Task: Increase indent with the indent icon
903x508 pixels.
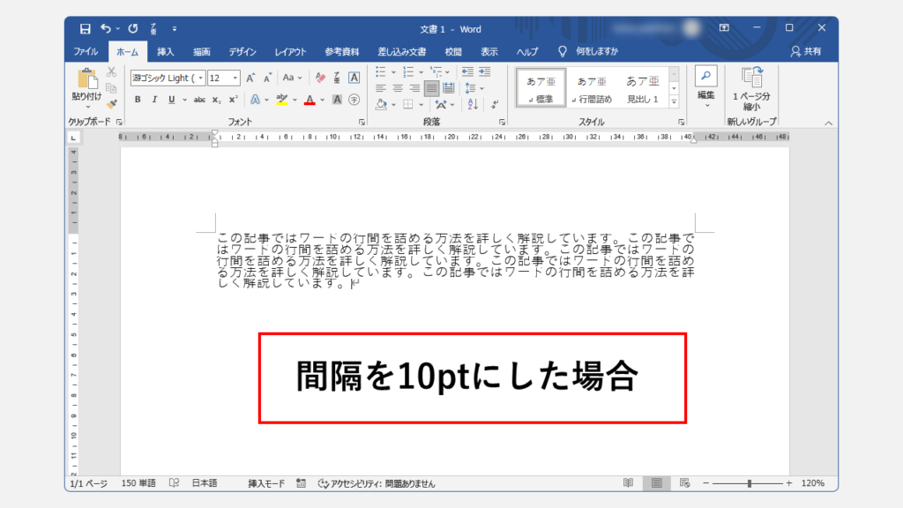Action: 485,71
